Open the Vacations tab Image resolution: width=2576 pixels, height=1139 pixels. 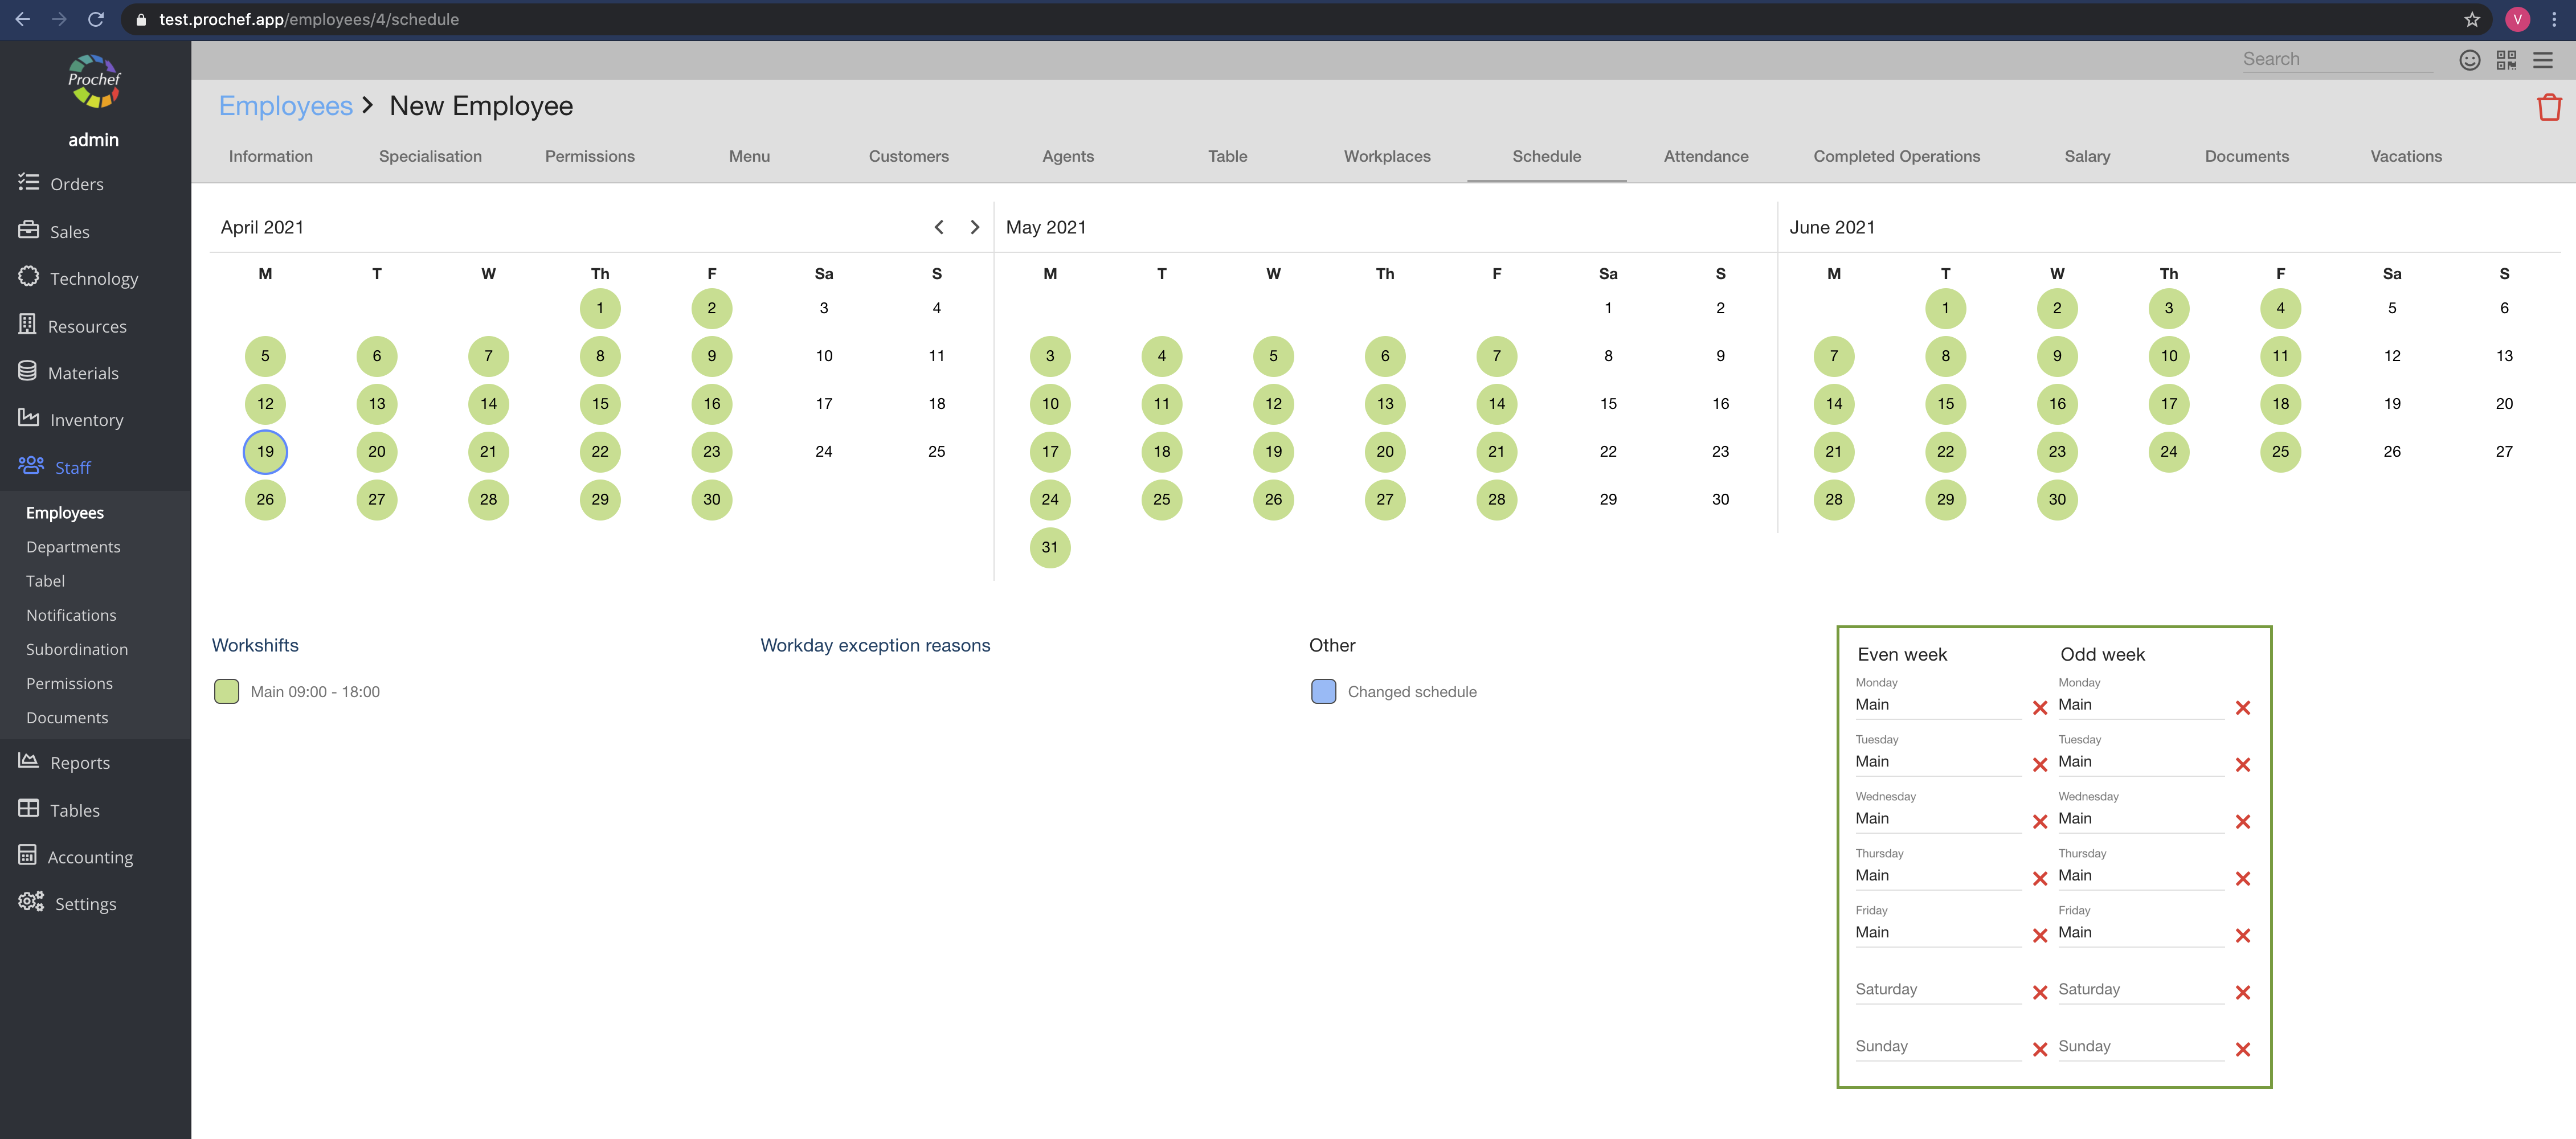tap(2405, 156)
